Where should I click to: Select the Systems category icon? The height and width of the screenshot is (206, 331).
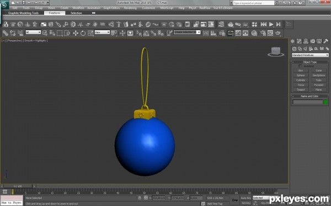pos(327,49)
